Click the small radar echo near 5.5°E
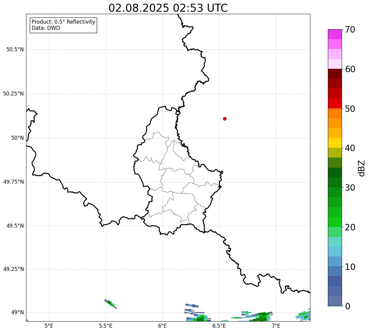The height and width of the screenshot is (332, 369). point(111,304)
